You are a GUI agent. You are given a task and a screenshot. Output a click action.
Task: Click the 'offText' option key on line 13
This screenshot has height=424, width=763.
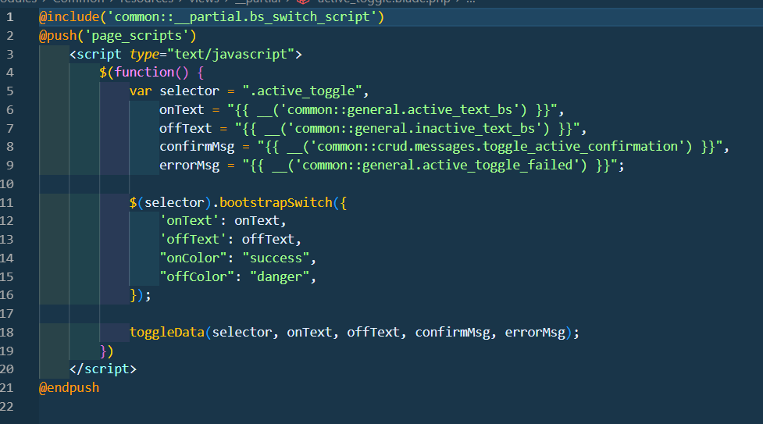coord(193,240)
